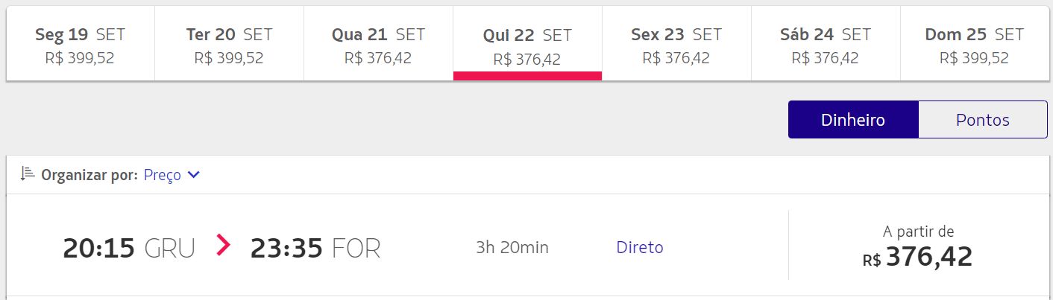Click the 3h 20min flight duration
1053x300 pixels.
click(x=512, y=247)
